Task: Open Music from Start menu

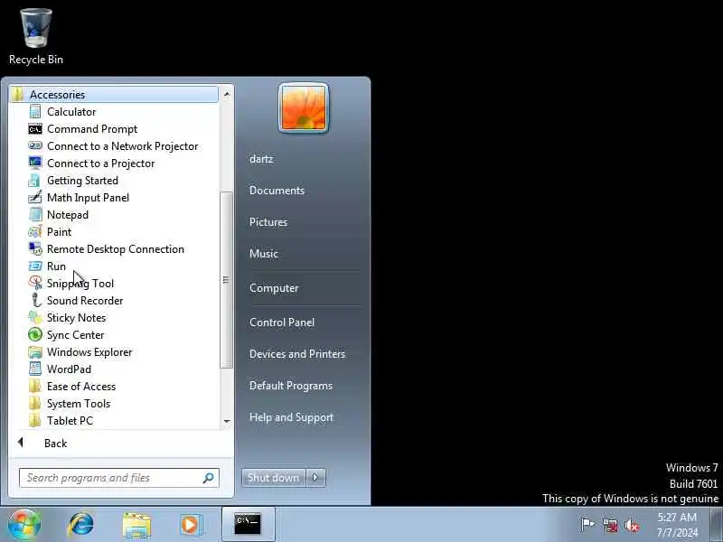Action: coord(264,254)
